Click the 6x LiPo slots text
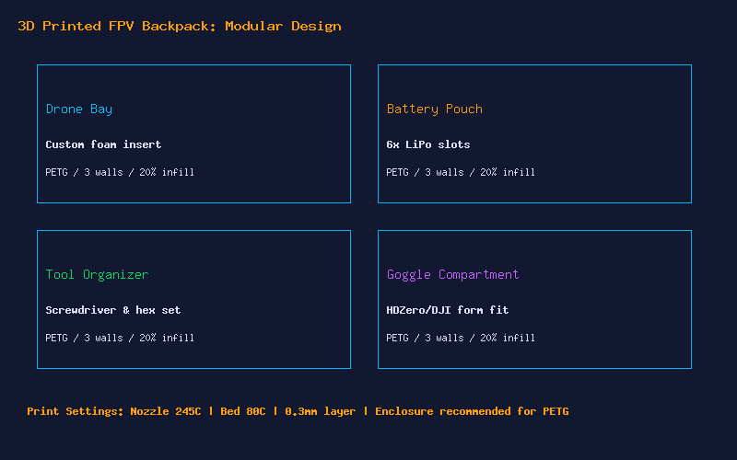 tap(427, 144)
